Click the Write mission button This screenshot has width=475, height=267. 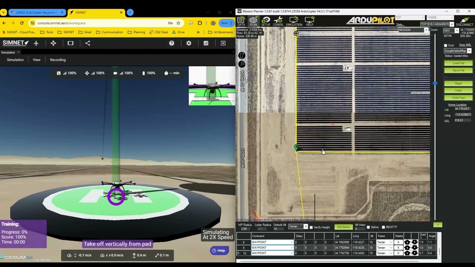pos(458,91)
